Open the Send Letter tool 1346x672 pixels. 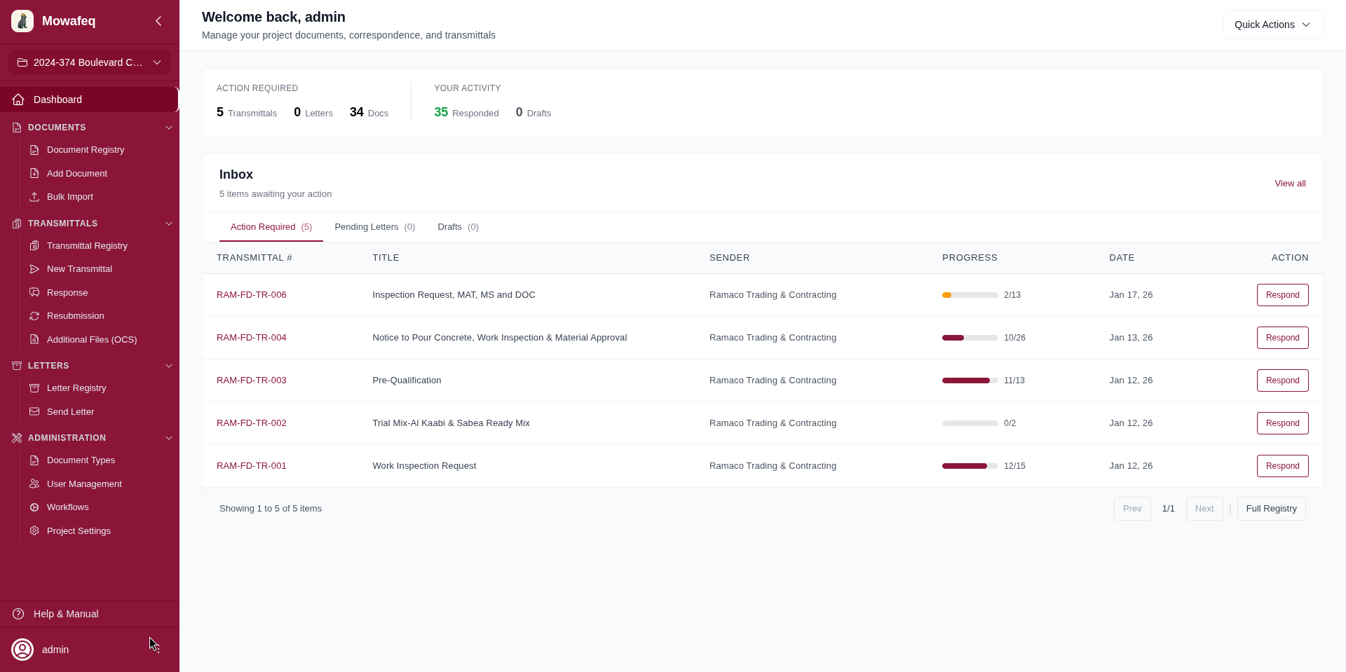coord(70,412)
